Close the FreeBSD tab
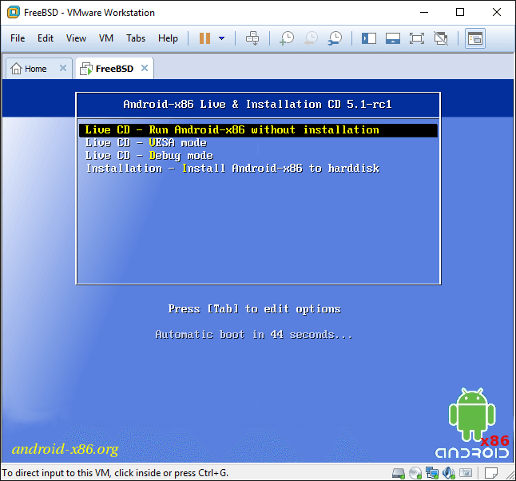This screenshot has width=516, height=481. 145,68
